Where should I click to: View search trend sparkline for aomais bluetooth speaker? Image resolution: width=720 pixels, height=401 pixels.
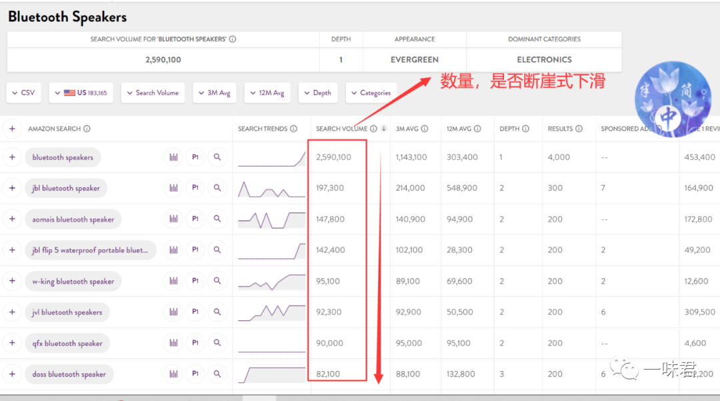272,220
